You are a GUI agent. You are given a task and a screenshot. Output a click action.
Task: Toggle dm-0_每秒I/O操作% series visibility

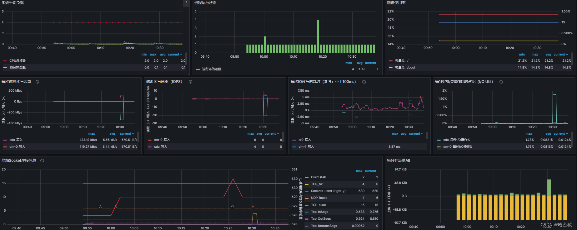tap(458, 147)
